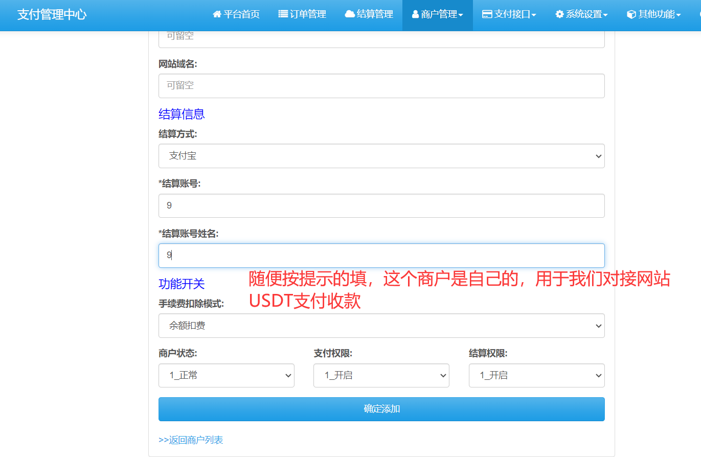Screen dimensions: 701x457
Task: Click the 结算信息 section heading
Action: coord(182,114)
